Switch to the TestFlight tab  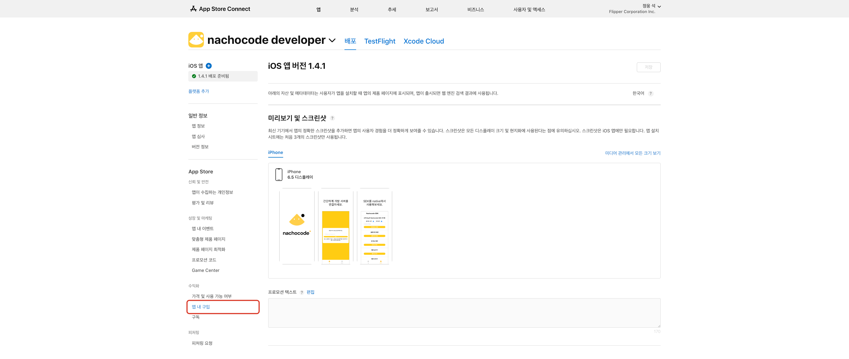[x=379, y=41]
